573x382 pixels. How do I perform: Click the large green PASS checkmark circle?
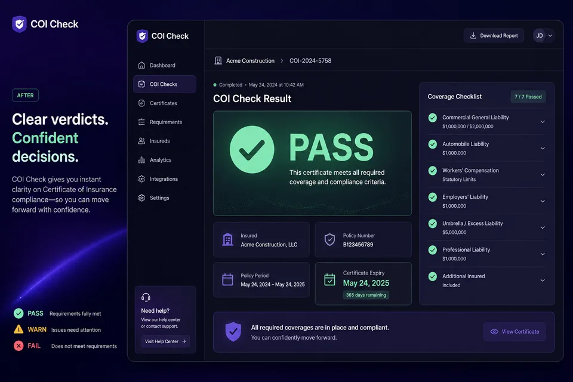click(252, 149)
